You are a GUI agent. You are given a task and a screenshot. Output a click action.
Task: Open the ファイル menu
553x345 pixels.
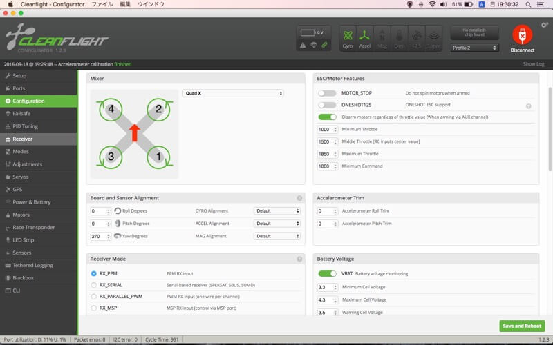click(102, 4)
